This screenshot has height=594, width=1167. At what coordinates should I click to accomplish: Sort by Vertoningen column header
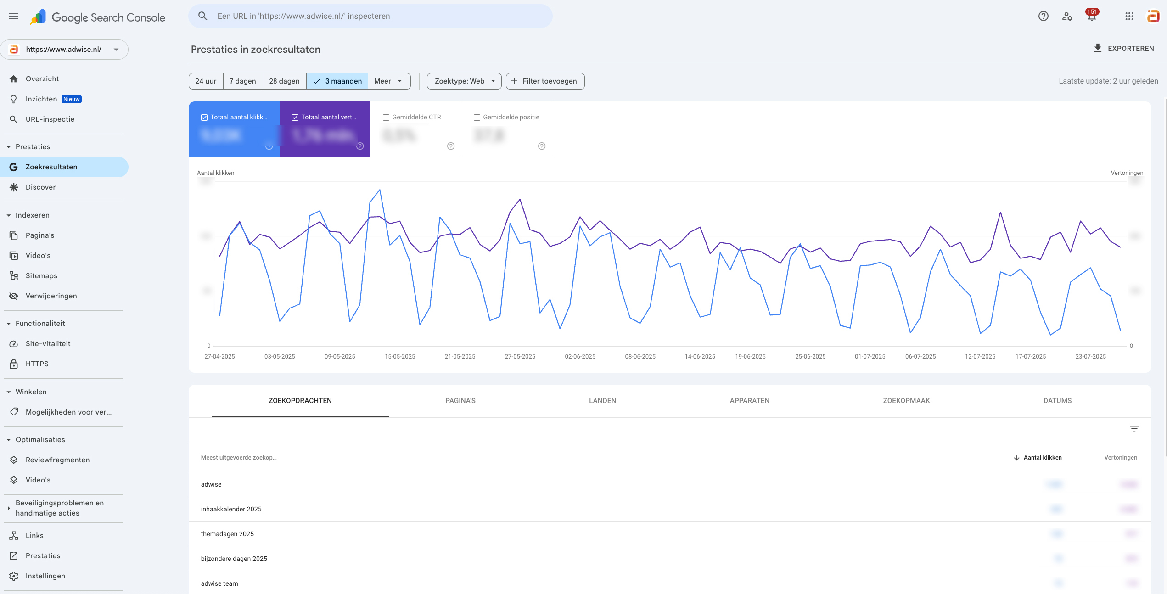pyautogui.click(x=1121, y=458)
